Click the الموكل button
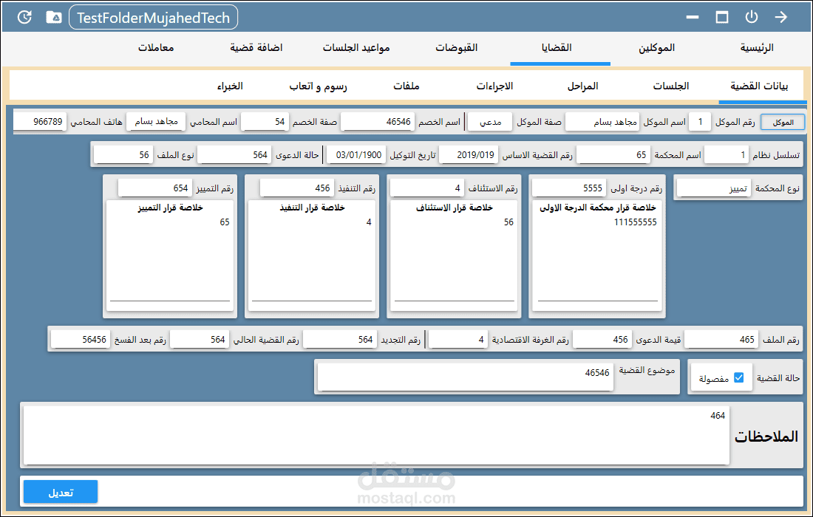813x517 pixels. coord(783,123)
